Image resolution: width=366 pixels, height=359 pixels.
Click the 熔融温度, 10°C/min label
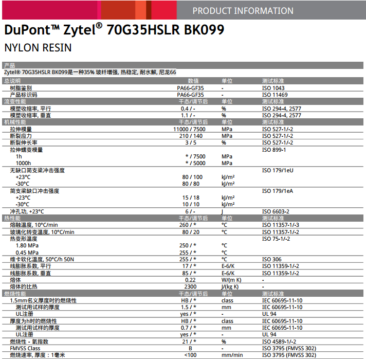[x=34, y=225]
